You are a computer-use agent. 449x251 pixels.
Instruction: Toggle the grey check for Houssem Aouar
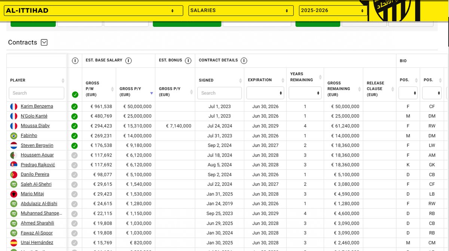click(x=74, y=155)
